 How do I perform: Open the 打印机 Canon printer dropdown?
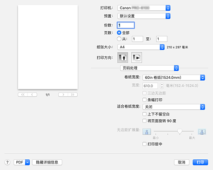pyautogui.click(x=144, y=8)
